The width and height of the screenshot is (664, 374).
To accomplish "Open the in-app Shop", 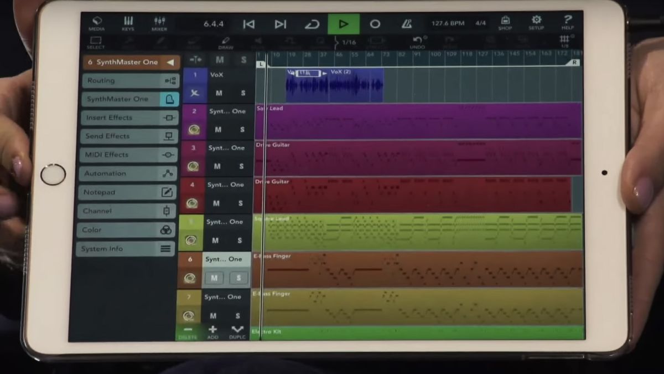I will 505,22.
